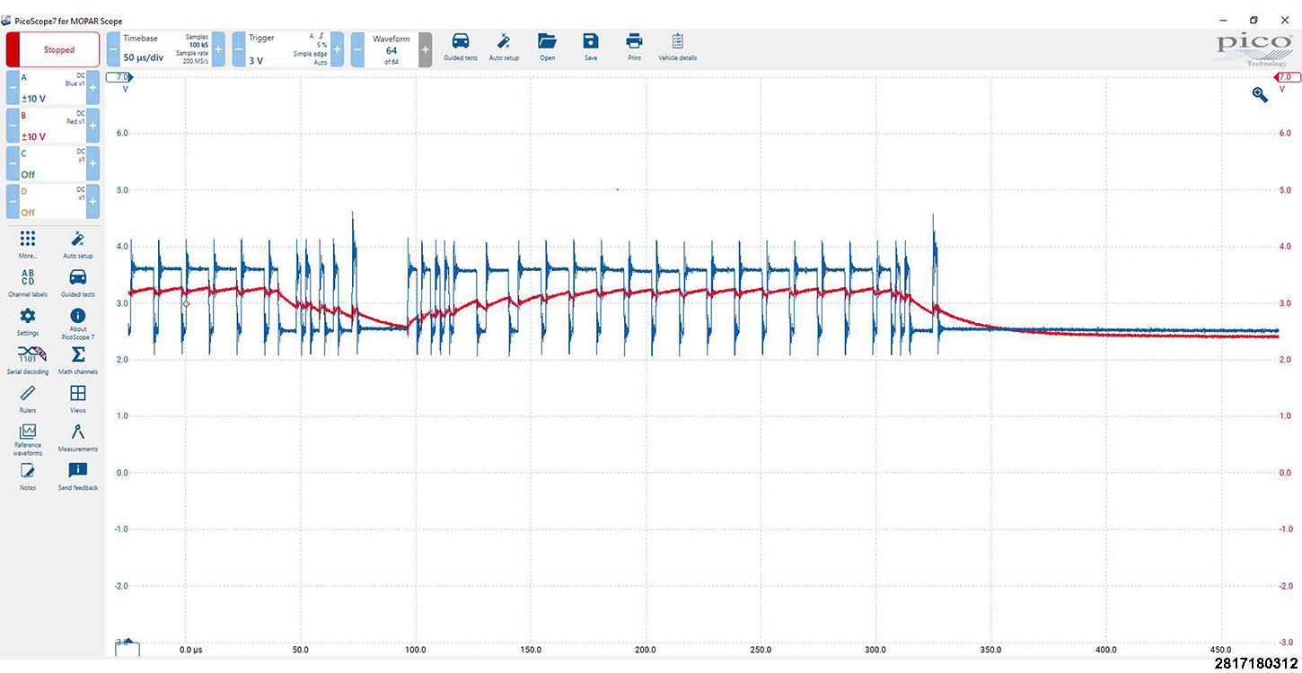The width and height of the screenshot is (1302, 673).
Task: Increase the timebase with plus button
Action: click(x=218, y=49)
